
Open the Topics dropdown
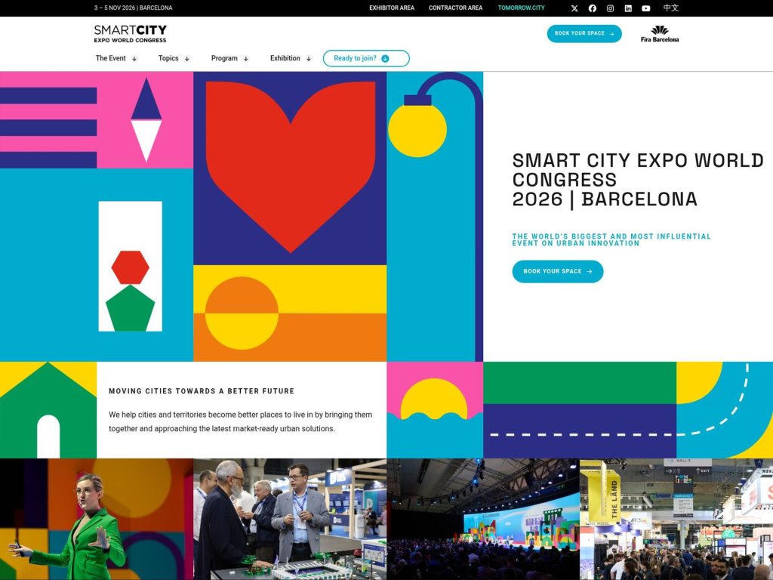point(171,58)
